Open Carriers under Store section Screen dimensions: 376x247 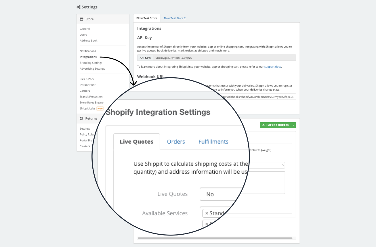click(x=85, y=91)
